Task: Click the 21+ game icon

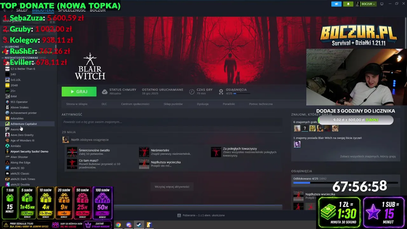Action: (7, 91)
